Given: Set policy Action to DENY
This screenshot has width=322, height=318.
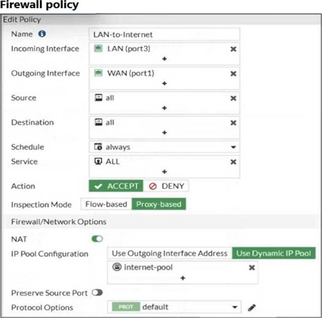Looking at the screenshot, I should [166, 186].
